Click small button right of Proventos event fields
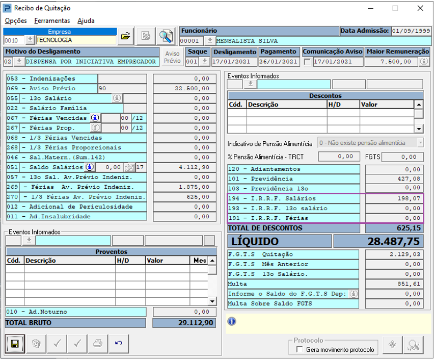The height and width of the screenshot is (360, 435). (x=209, y=240)
